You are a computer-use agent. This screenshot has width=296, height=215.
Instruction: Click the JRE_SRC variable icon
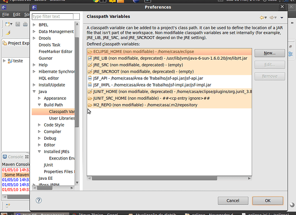90,65
